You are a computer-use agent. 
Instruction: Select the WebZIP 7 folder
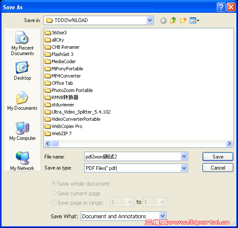(58, 133)
